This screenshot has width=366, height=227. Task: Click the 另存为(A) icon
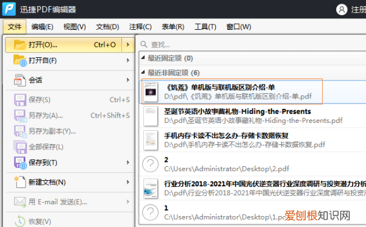click(20, 116)
